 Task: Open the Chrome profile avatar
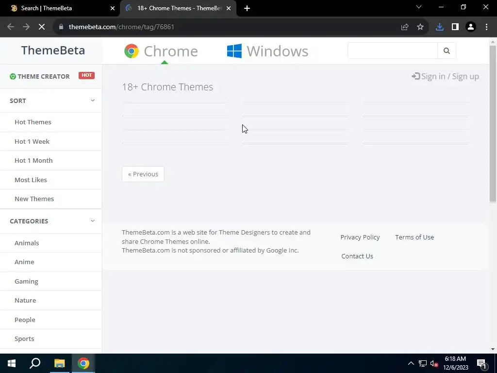471,27
